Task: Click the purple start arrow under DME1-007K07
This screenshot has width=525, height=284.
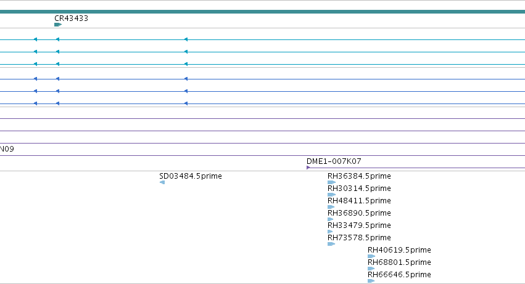Action: [308, 168]
